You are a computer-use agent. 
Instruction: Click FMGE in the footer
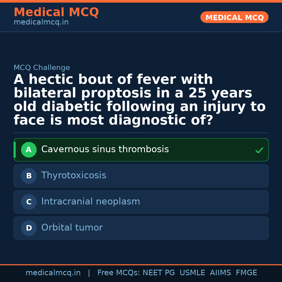point(246,273)
